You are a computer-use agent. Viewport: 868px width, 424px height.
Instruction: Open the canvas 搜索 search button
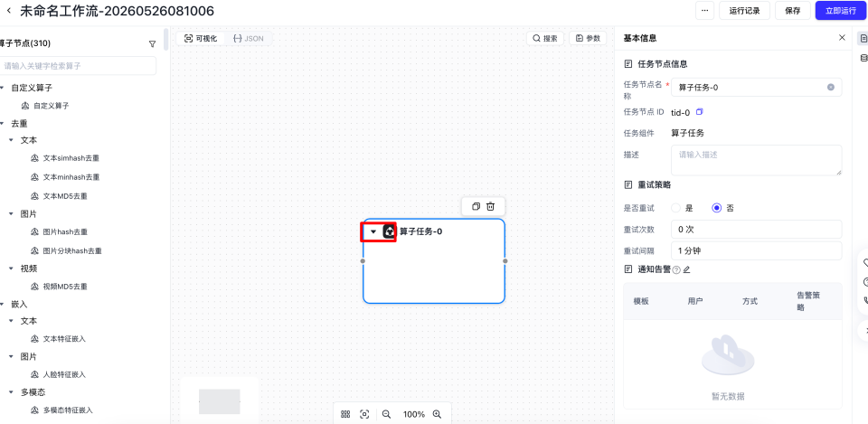[x=545, y=38]
